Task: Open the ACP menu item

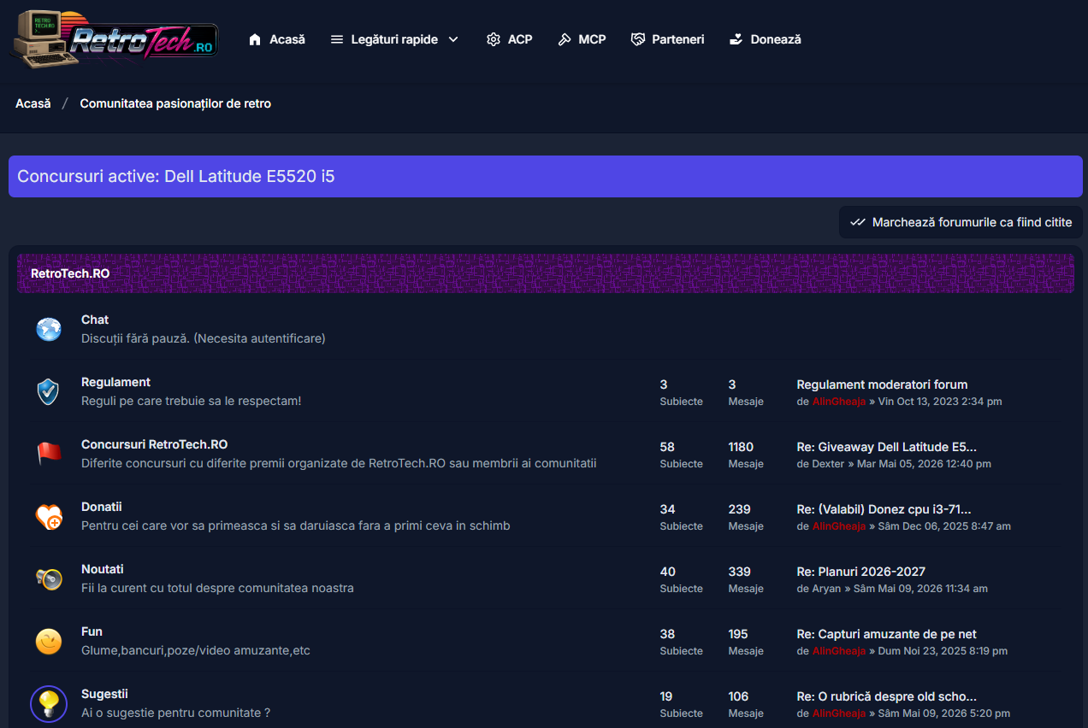Action: click(509, 39)
